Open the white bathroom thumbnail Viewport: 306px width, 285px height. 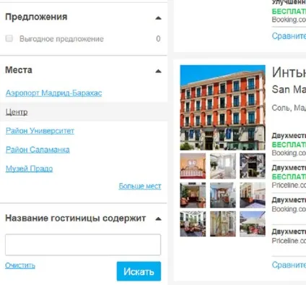(223, 166)
